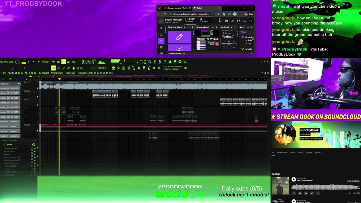Open the Twitch dashboard home icon
This screenshot has height=203, width=361.
point(161,35)
